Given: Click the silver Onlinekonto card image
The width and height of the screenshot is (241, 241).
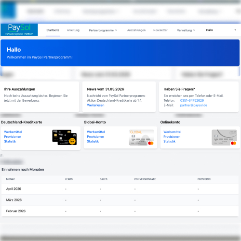Looking at the screenshot, I should point(224,137).
